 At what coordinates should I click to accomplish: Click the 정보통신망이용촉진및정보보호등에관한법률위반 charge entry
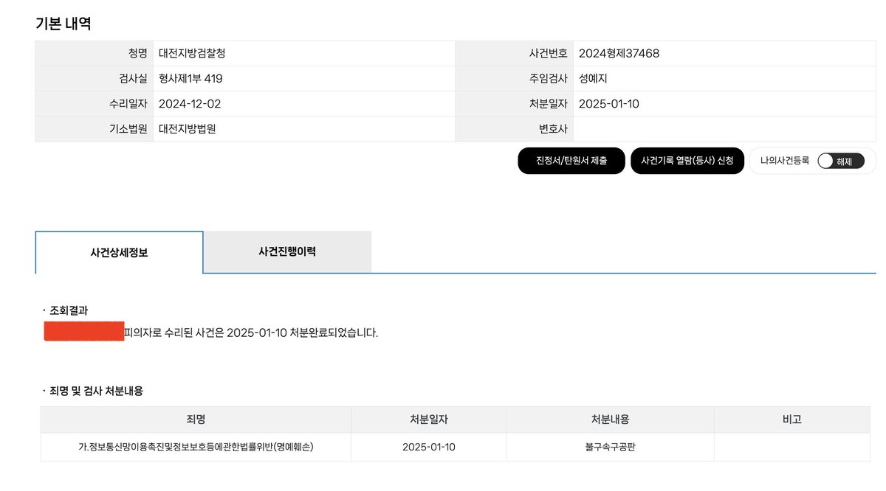(196, 447)
